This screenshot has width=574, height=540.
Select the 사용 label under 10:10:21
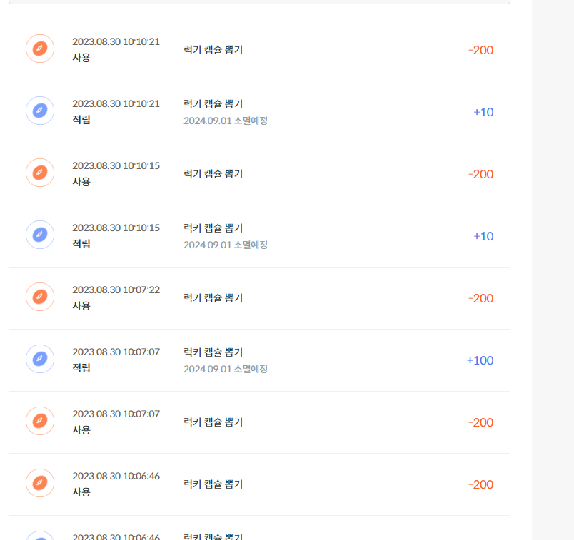(81, 58)
